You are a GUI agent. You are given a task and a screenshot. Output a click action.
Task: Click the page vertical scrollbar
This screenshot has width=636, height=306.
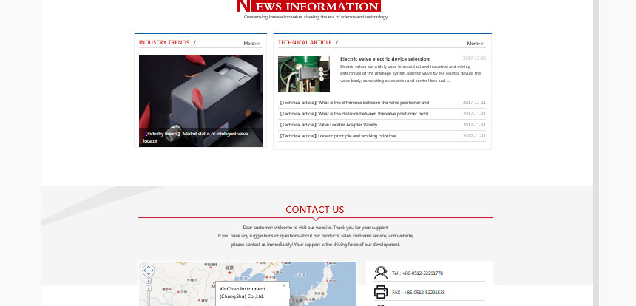[596, 153]
